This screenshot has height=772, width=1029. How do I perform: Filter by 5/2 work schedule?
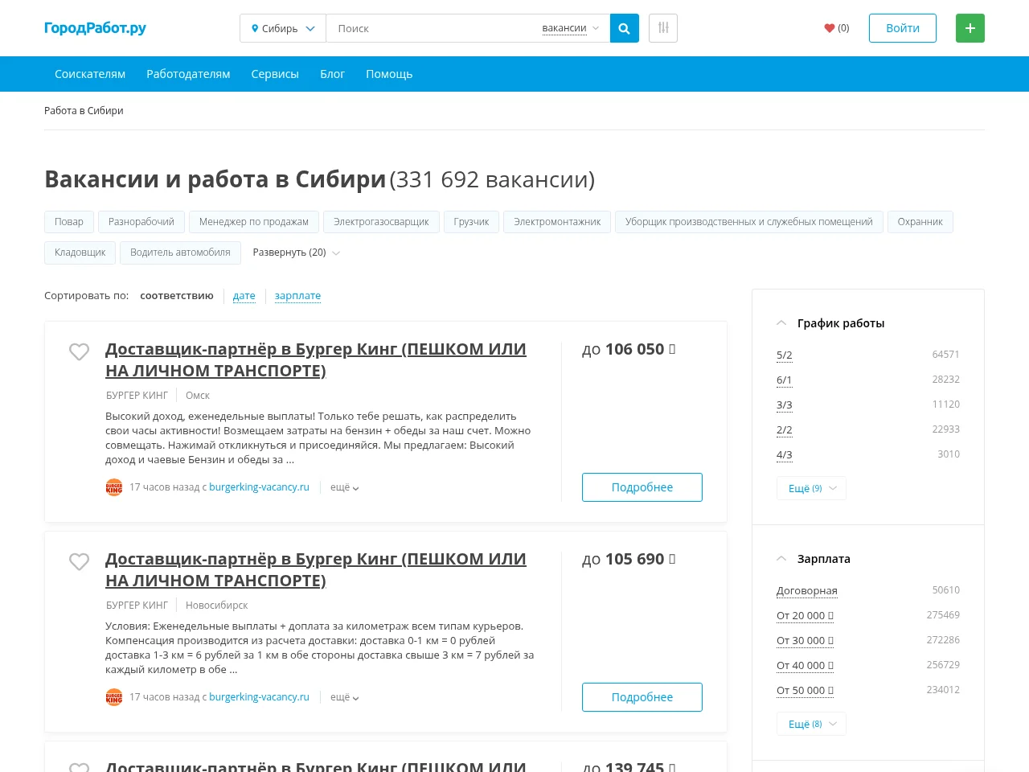[x=785, y=355]
